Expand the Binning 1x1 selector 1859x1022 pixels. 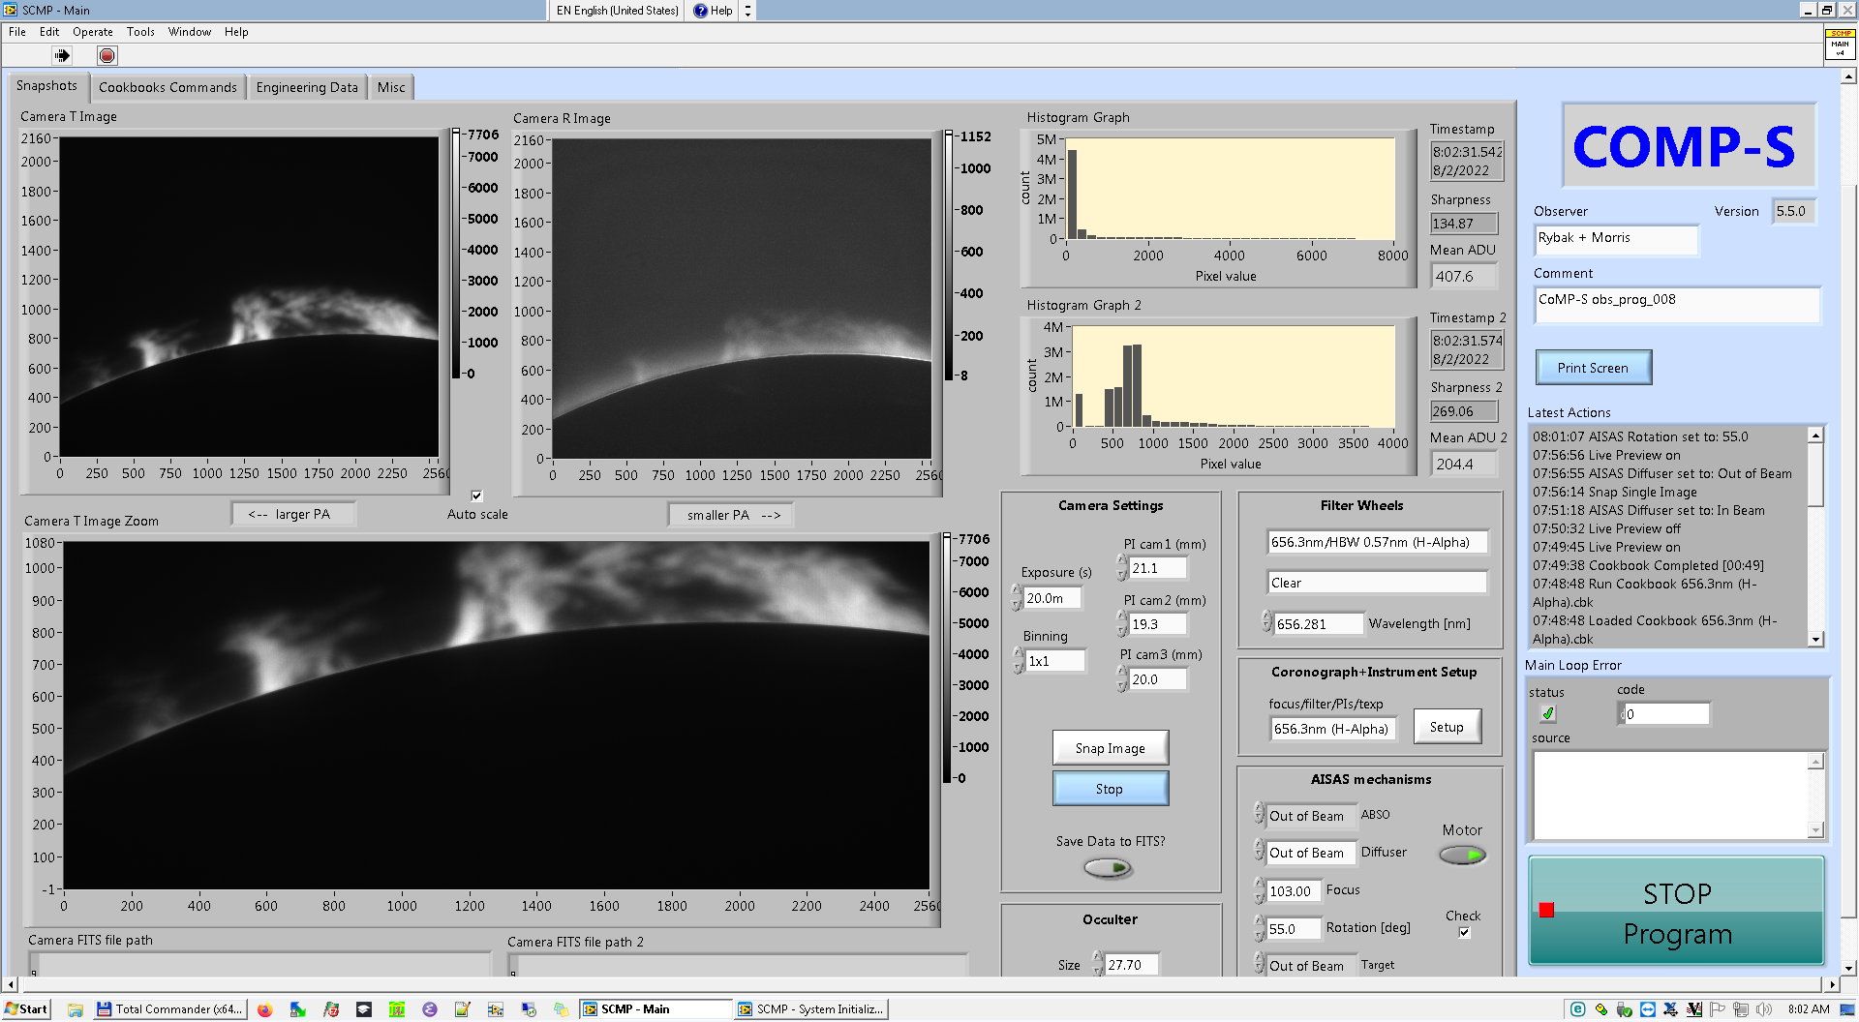1054,661
